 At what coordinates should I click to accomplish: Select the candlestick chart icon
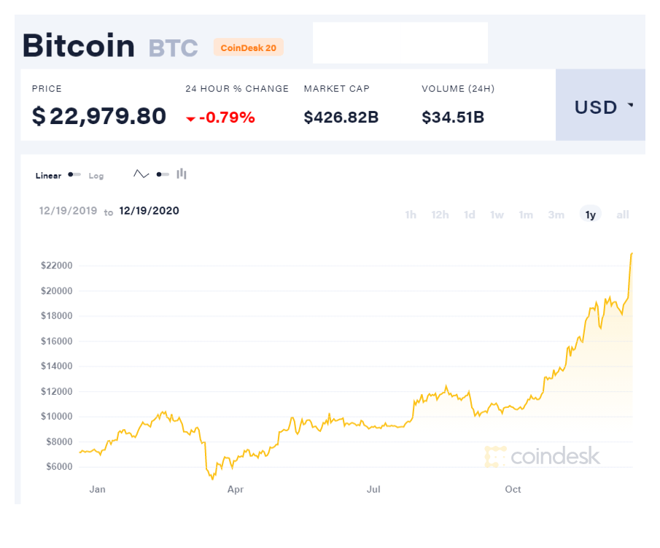tap(182, 174)
